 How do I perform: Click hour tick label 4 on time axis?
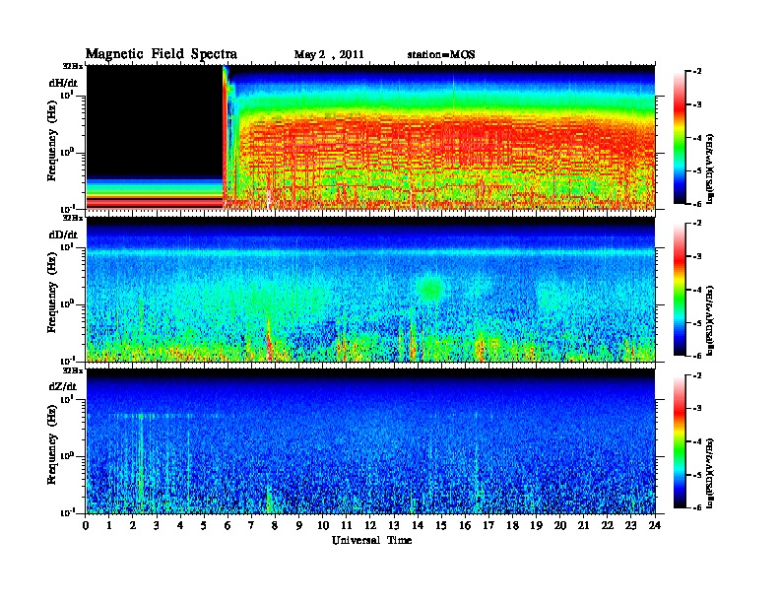[180, 526]
